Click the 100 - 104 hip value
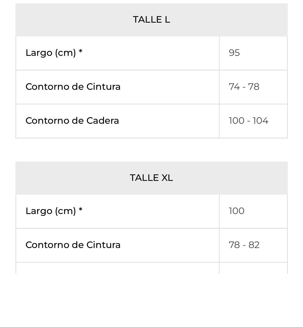The height and width of the screenshot is (328, 303). coord(248,121)
